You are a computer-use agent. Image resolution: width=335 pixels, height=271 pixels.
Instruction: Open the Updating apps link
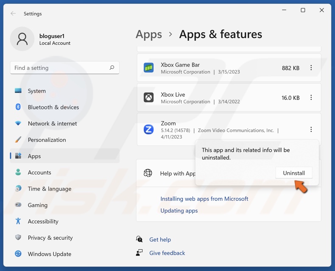179,211
